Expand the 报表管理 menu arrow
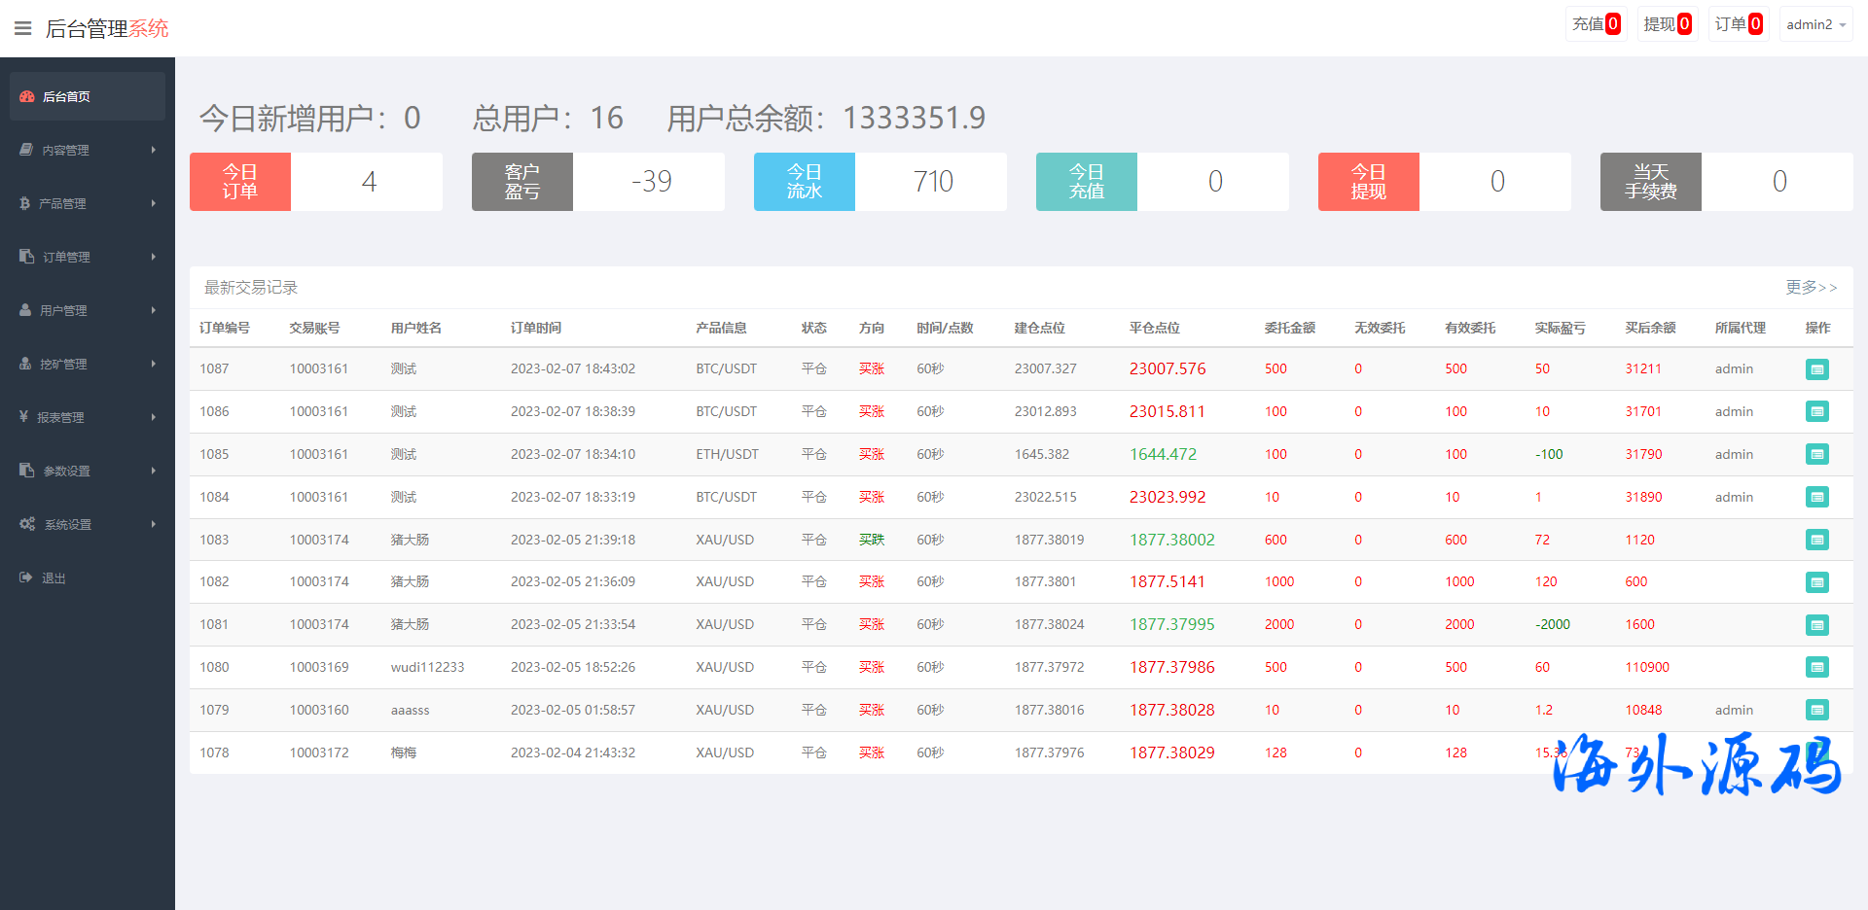Image resolution: width=1868 pixels, height=910 pixels. [x=154, y=417]
